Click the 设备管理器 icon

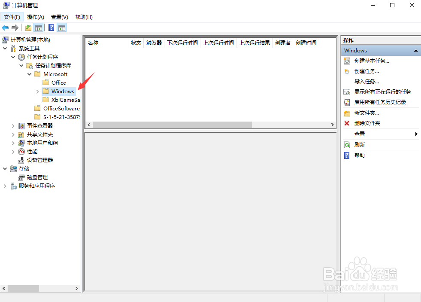tap(21, 160)
